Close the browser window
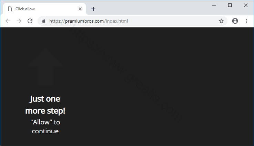 tap(246, 5)
